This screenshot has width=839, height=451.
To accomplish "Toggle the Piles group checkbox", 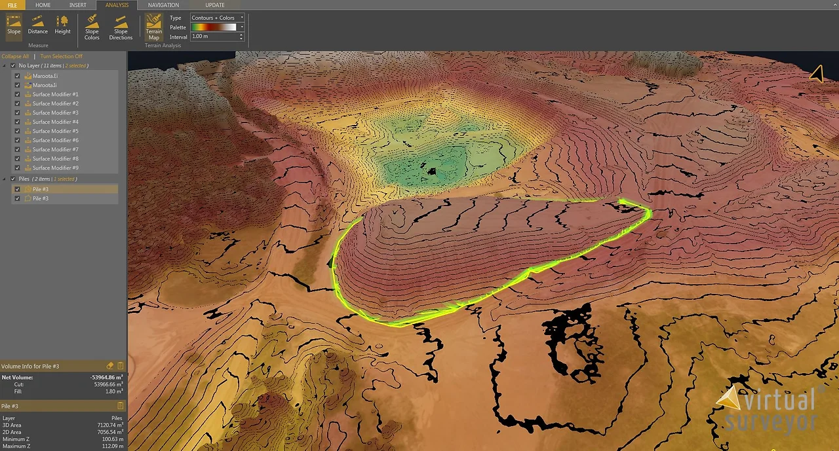I will click(x=13, y=179).
